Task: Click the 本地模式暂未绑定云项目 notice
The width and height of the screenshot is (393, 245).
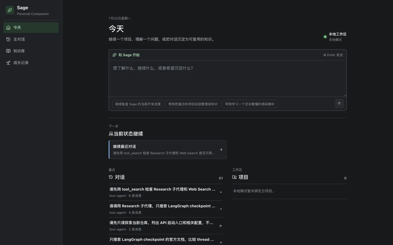Action: coord(254,191)
